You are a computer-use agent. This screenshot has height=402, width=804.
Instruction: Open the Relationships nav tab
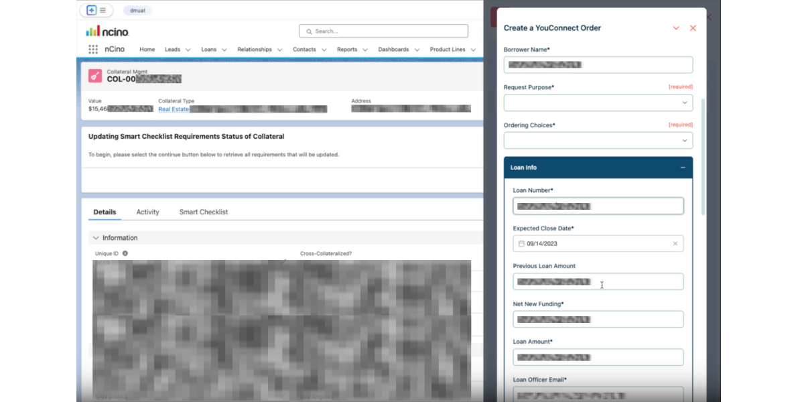coord(255,50)
